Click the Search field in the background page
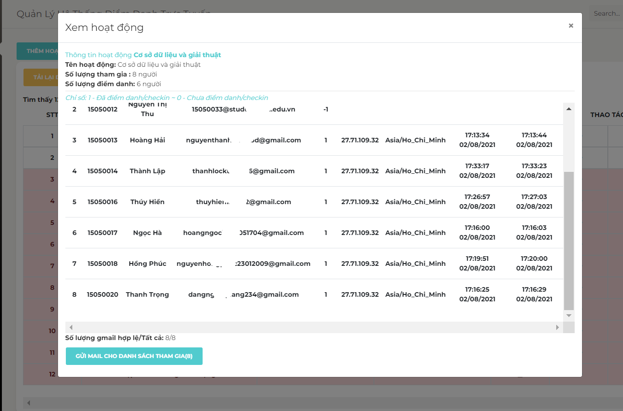623x411 pixels. pyautogui.click(x=606, y=13)
